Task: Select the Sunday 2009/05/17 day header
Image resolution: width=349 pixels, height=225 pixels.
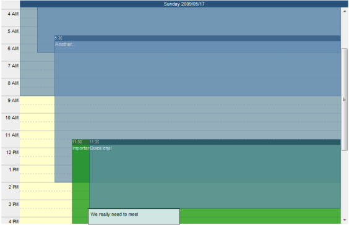Action: (184, 4)
